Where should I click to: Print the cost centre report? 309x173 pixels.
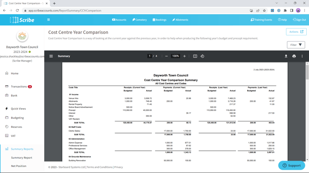click(294, 56)
